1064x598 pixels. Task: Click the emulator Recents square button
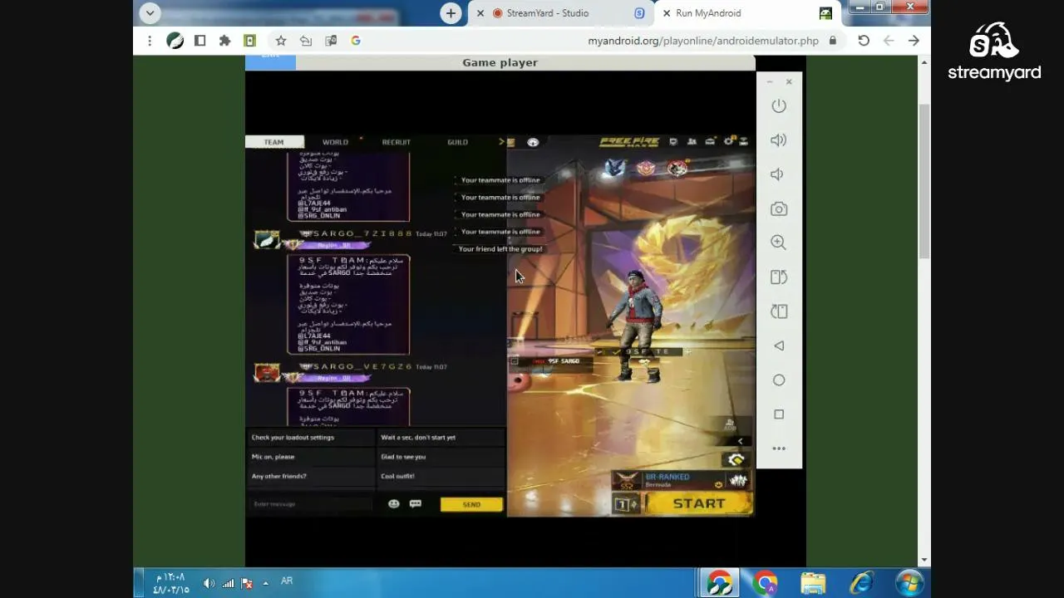[779, 414]
